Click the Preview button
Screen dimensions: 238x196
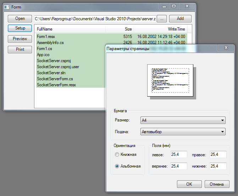pos(20,39)
